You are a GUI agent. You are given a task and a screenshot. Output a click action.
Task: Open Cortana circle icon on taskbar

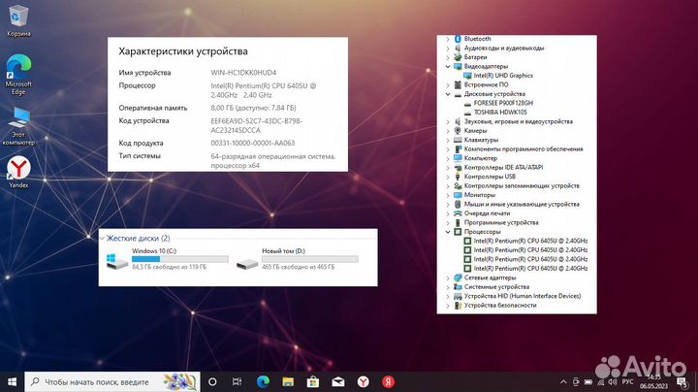pyautogui.click(x=212, y=381)
